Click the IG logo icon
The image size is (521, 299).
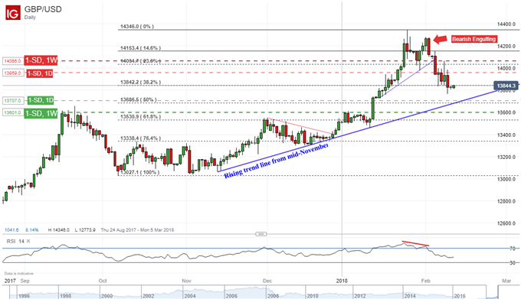click(12, 12)
